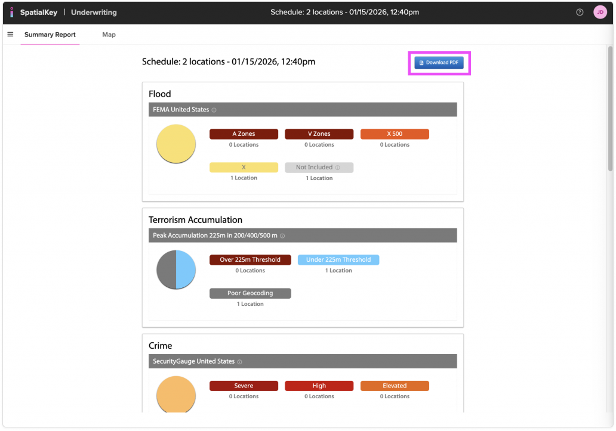Click the Terrorism Accumulation pie chart
This screenshot has height=431, width=616.
tap(176, 269)
